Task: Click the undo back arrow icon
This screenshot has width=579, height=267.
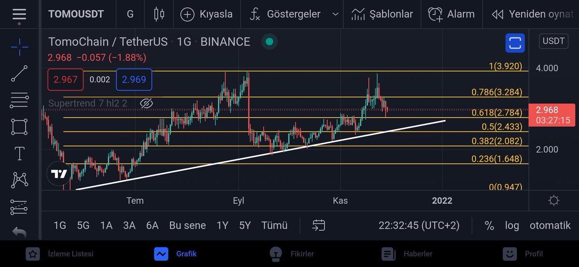Action: 19,232
